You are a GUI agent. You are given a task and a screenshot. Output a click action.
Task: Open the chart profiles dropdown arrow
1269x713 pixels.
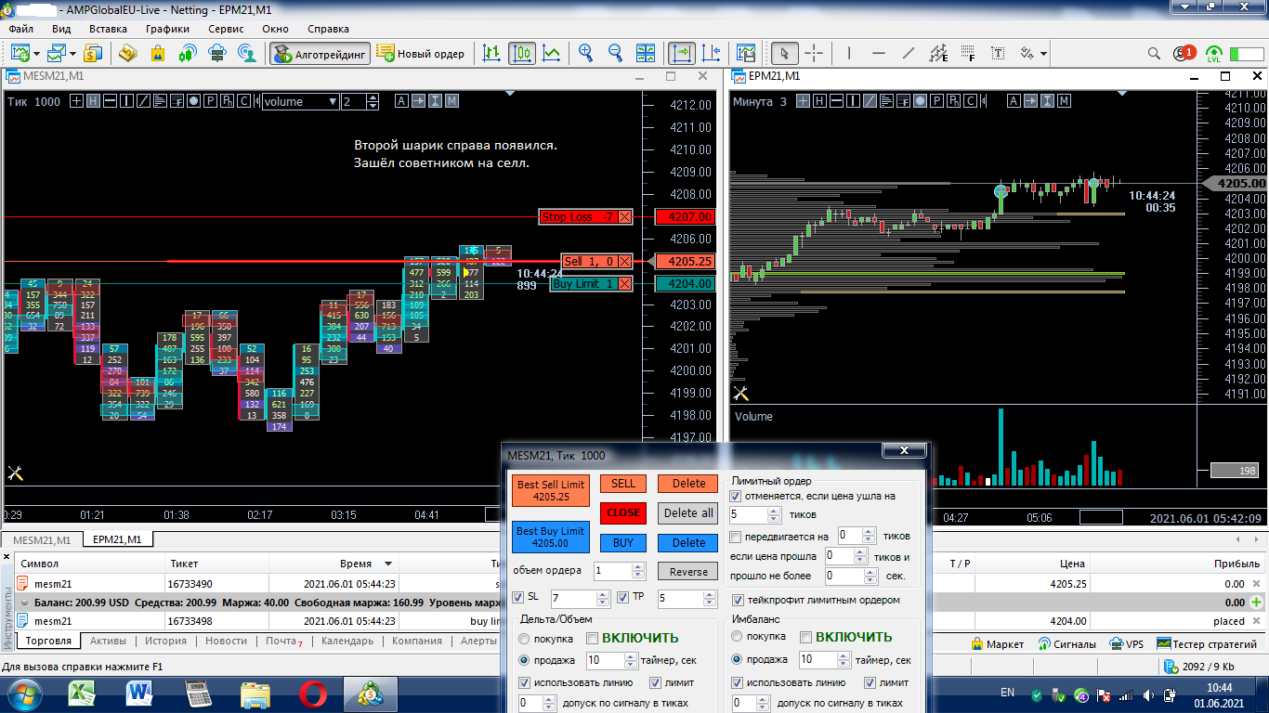point(72,54)
